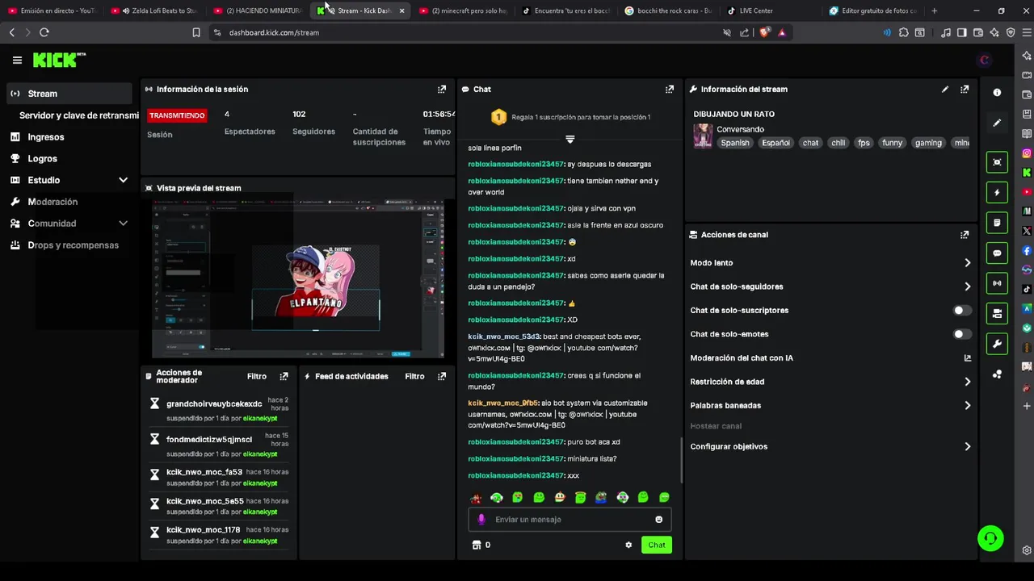
Task: Click the funny stream tag
Action: [x=892, y=143]
